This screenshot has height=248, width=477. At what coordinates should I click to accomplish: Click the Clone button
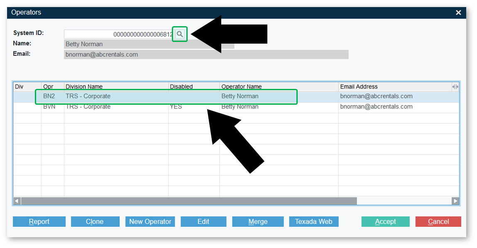[95, 222]
